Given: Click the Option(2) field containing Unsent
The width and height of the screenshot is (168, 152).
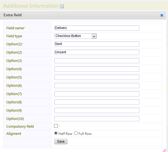Looking at the screenshot, I should (97, 52).
